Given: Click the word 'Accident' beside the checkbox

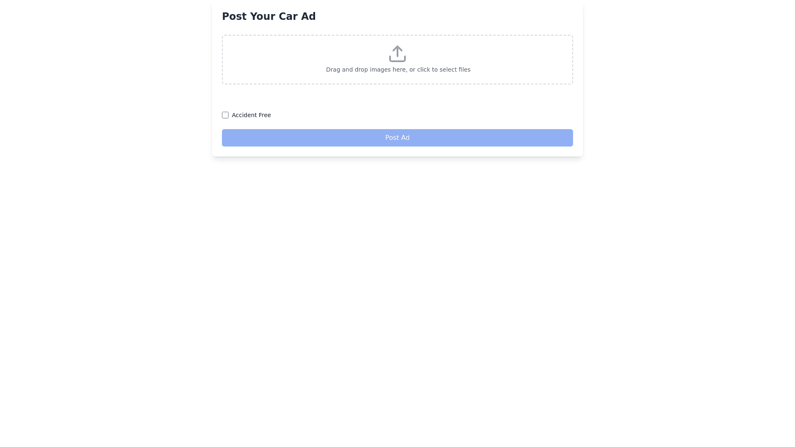Looking at the screenshot, I should pyautogui.click(x=244, y=115).
